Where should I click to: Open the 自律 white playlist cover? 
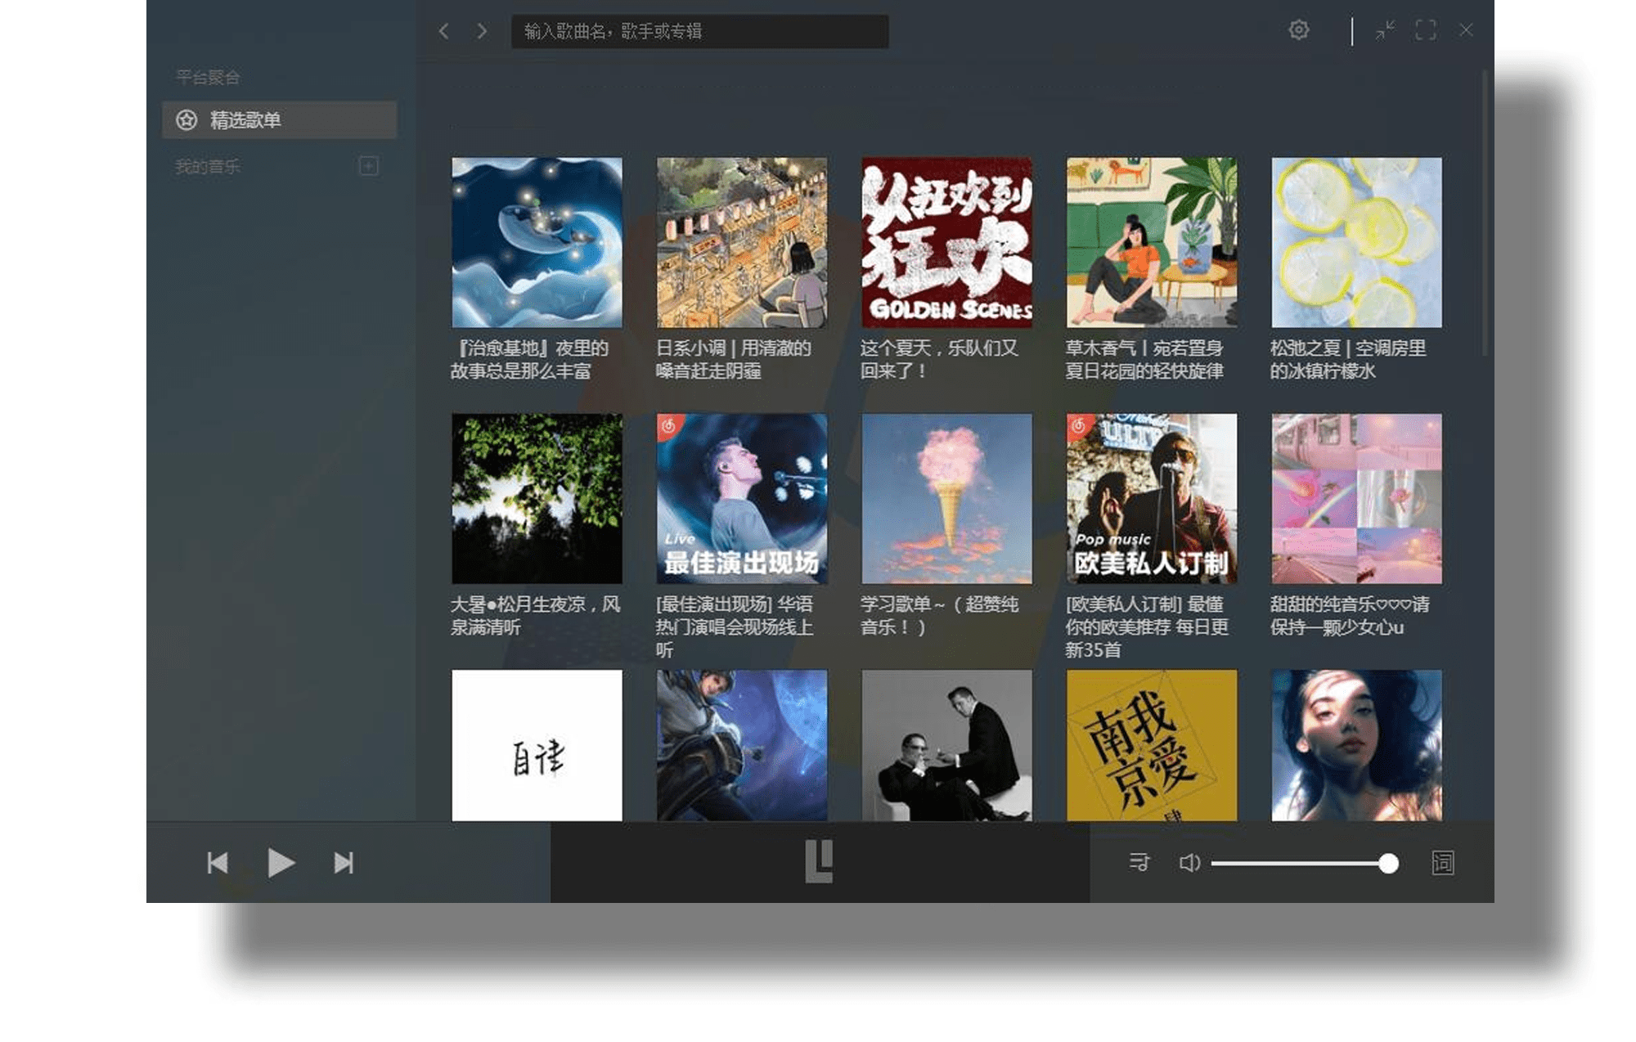click(x=537, y=746)
